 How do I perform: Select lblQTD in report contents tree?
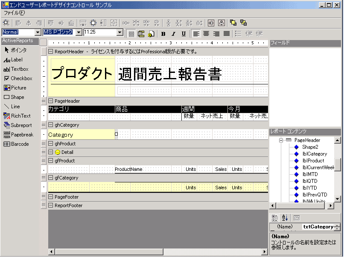coord(310,181)
